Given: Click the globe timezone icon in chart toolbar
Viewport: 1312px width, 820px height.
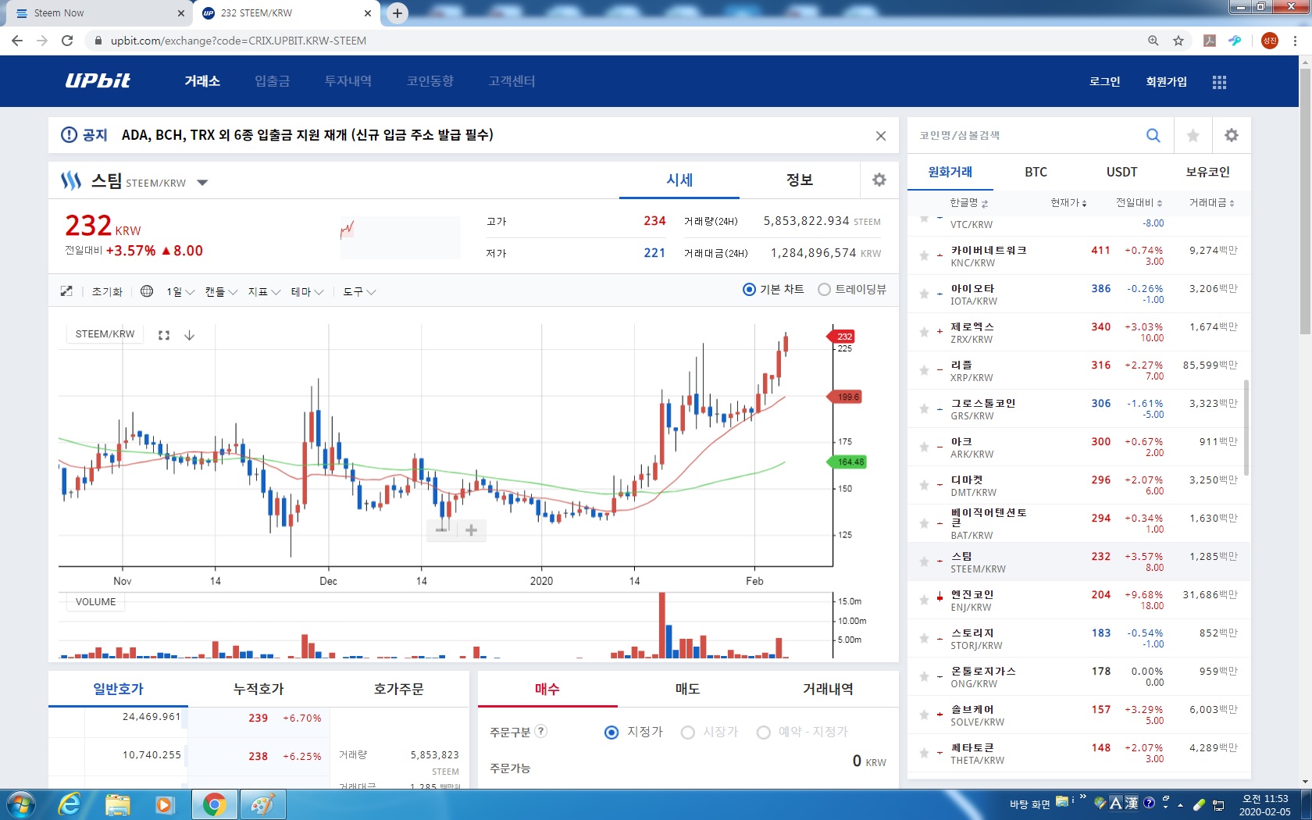Looking at the screenshot, I should pyautogui.click(x=147, y=291).
